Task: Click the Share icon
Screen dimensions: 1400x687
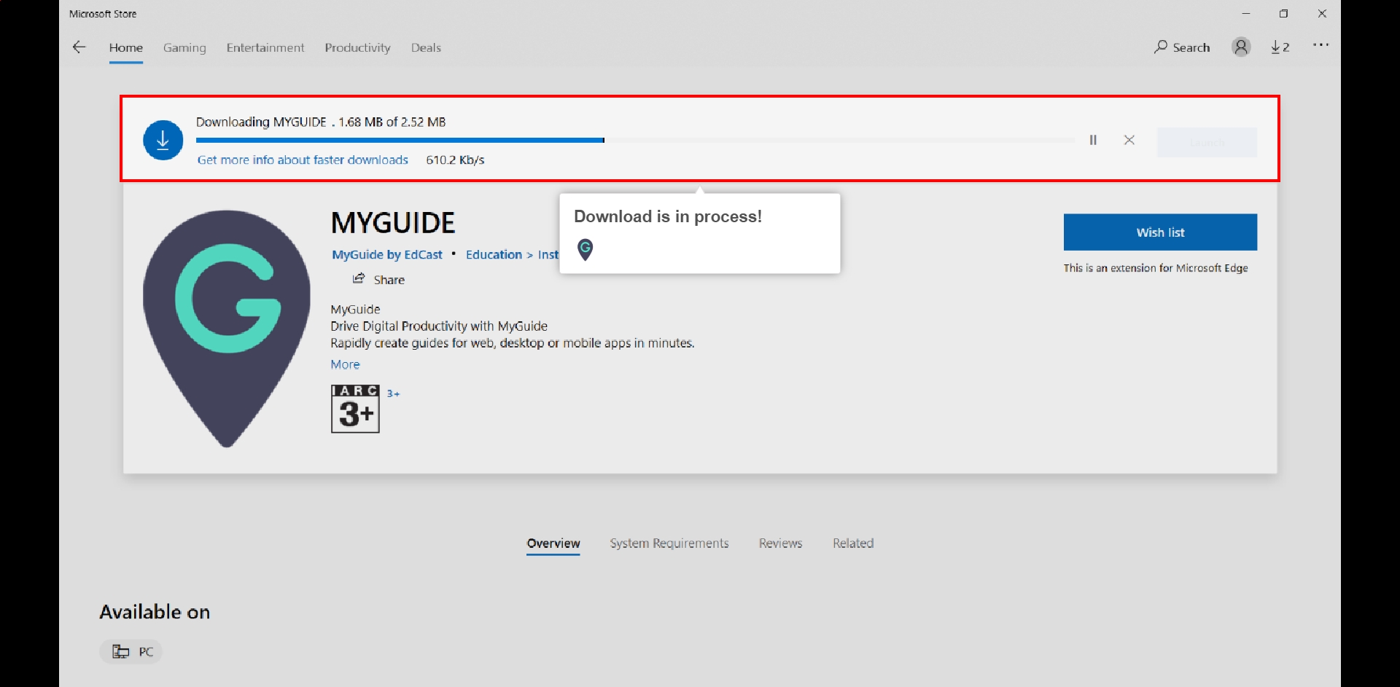Action: point(359,278)
